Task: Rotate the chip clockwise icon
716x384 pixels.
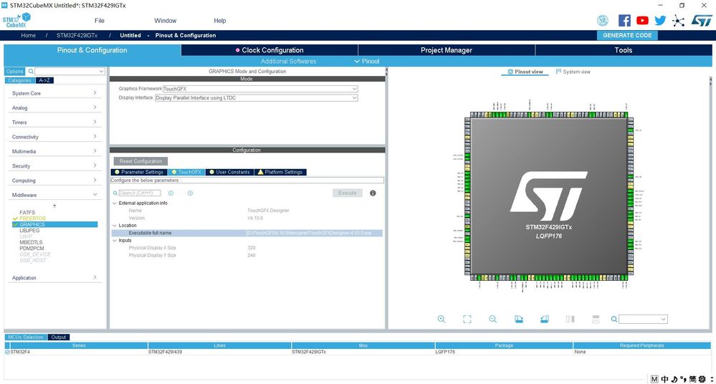Action: coord(519,319)
